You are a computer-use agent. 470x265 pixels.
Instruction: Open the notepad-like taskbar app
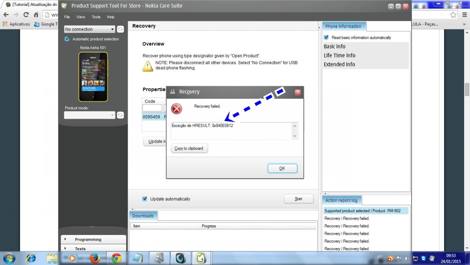pyautogui.click(x=137, y=258)
